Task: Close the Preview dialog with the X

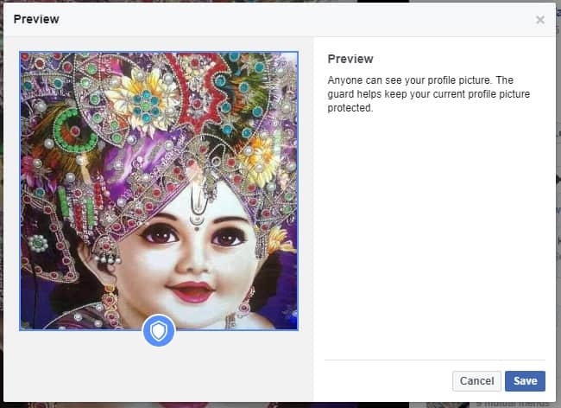Action: click(540, 20)
